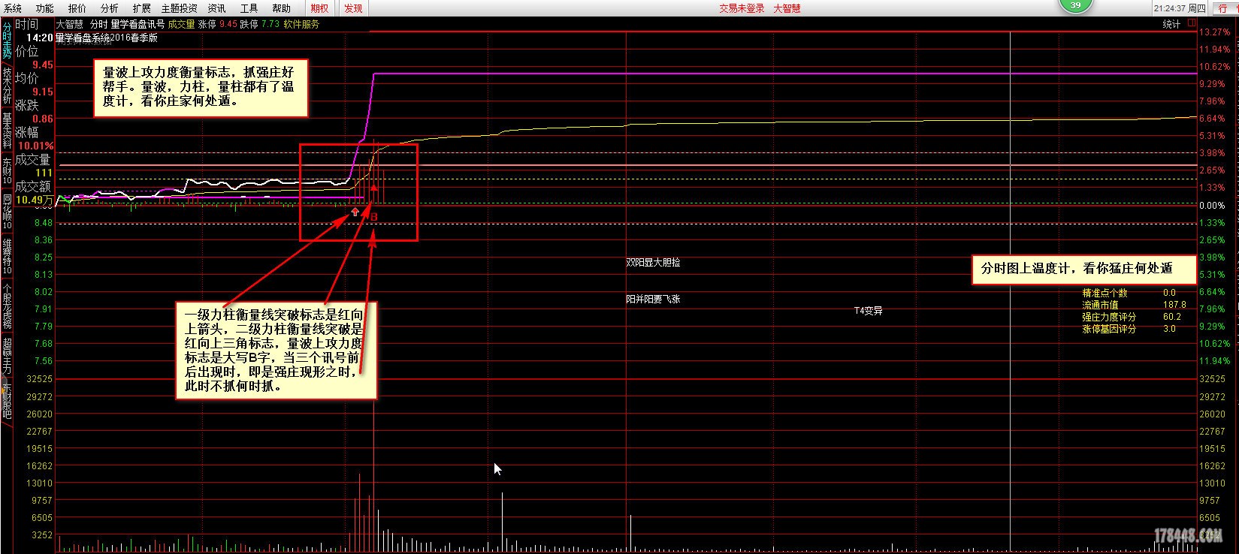Viewport: 1239px width, 554px height.
Task: Open the 分析 menu
Action: 109,8
